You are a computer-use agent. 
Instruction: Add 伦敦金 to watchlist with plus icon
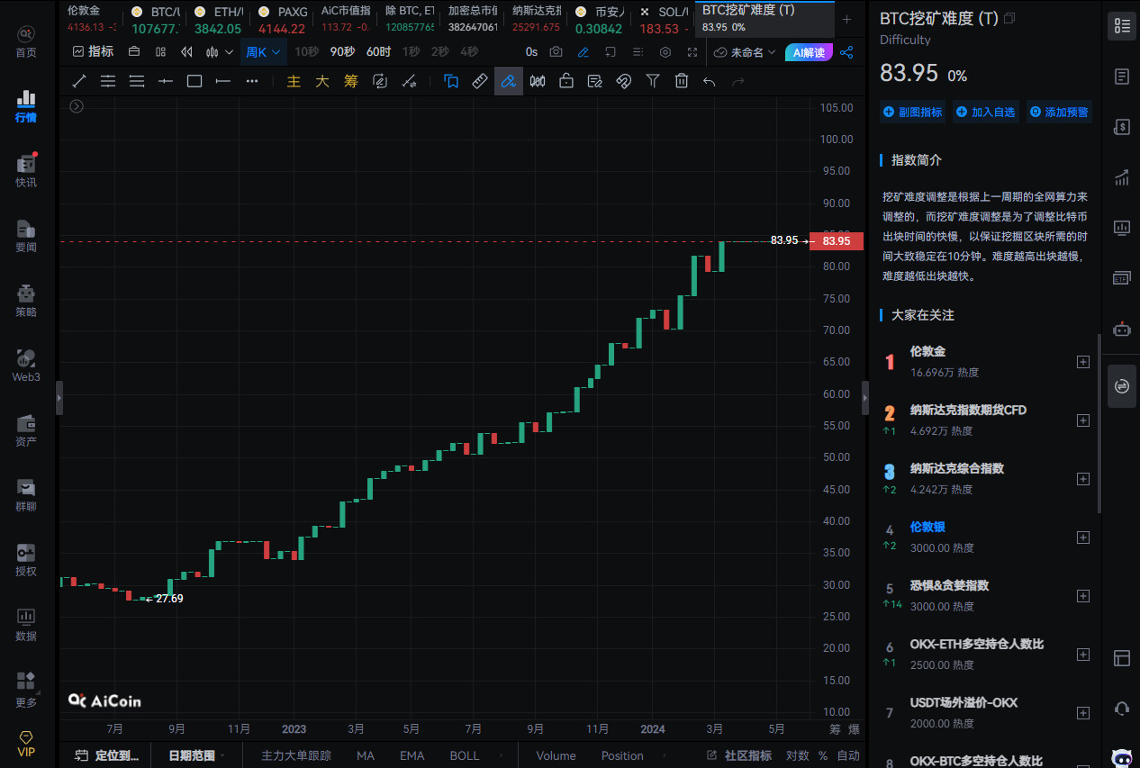[1083, 362]
